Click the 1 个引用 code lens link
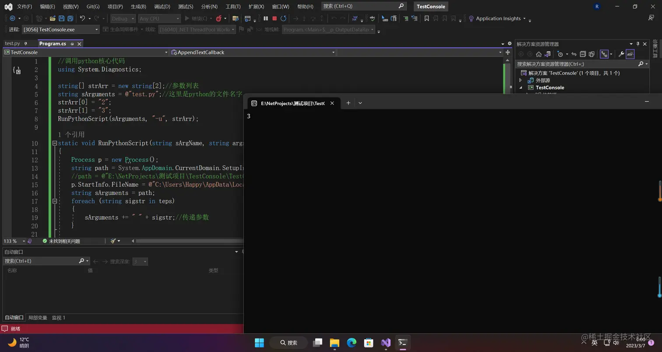 pos(71,134)
